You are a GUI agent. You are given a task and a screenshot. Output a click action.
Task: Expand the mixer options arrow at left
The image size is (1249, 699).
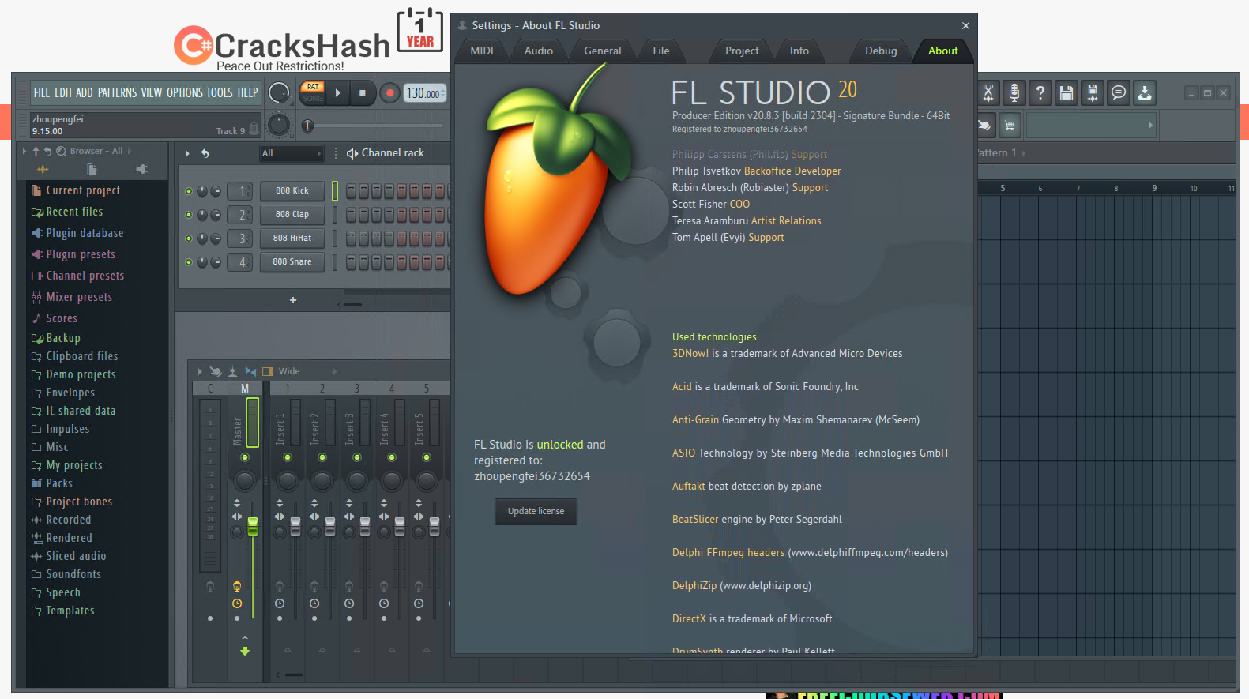pos(200,371)
